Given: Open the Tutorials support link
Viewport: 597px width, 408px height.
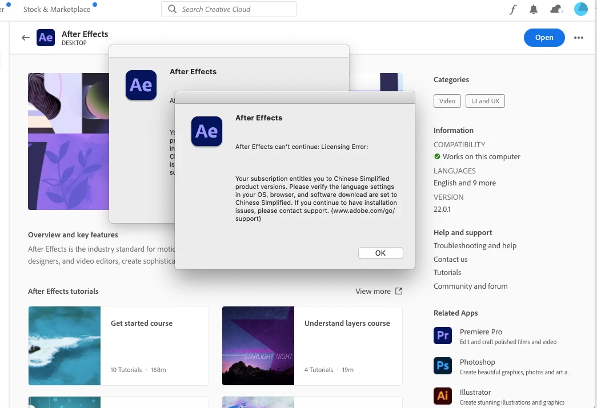Looking at the screenshot, I should (x=447, y=273).
